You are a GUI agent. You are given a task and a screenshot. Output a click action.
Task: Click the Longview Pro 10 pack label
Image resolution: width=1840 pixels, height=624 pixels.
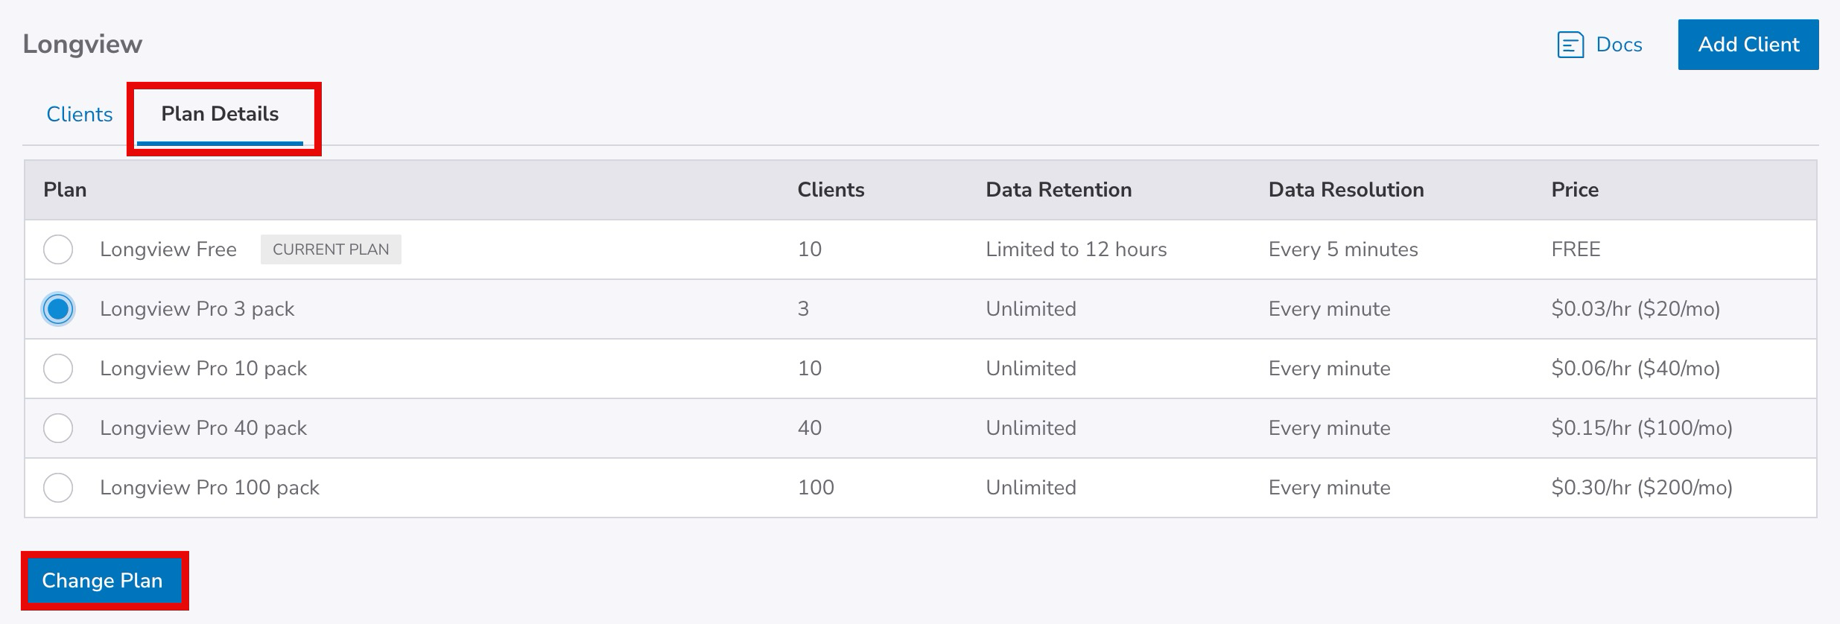[x=203, y=369]
